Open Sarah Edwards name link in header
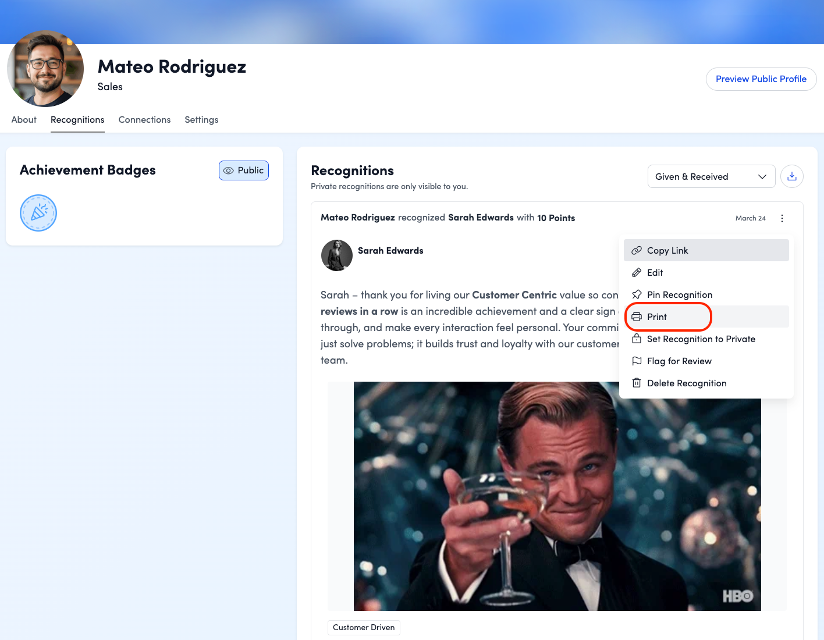This screenshot has height=640, width=824. (x=481, y=218)
